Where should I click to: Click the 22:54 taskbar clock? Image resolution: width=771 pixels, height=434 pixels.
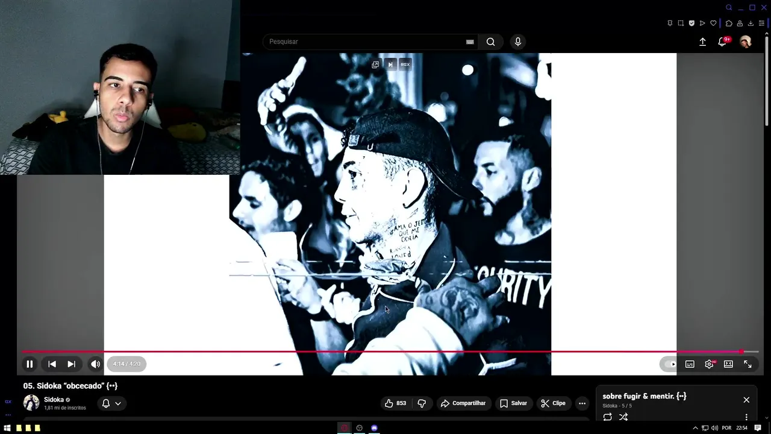pos(741,428)
